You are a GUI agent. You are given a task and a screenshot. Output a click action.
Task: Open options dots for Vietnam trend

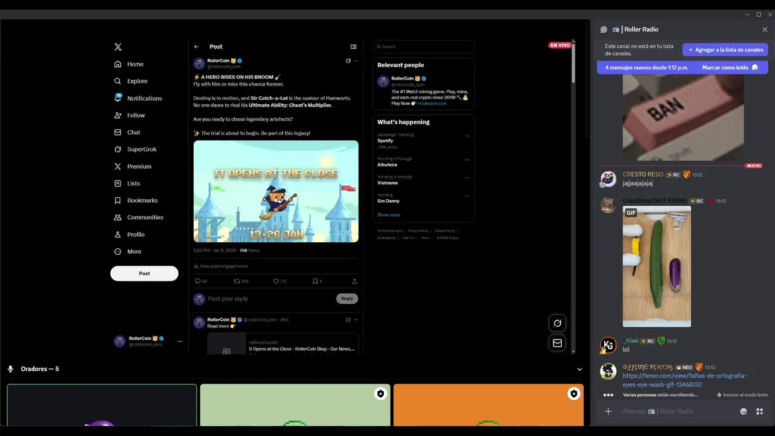[x=467, y=178]
